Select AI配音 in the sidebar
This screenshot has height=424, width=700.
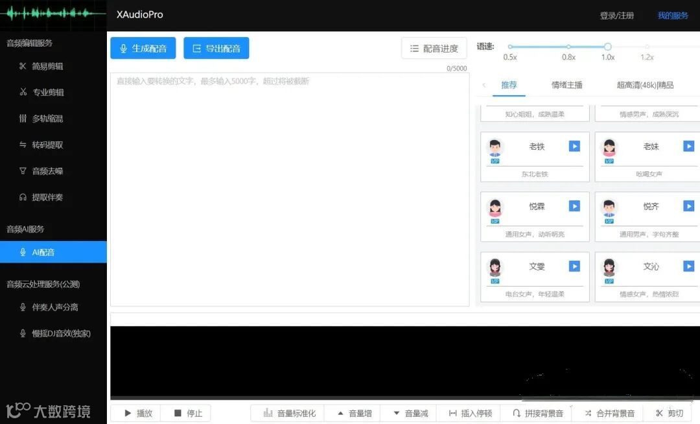pos(53,252)
